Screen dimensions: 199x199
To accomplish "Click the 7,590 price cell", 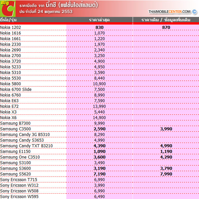I will click(x=99, y=101).
